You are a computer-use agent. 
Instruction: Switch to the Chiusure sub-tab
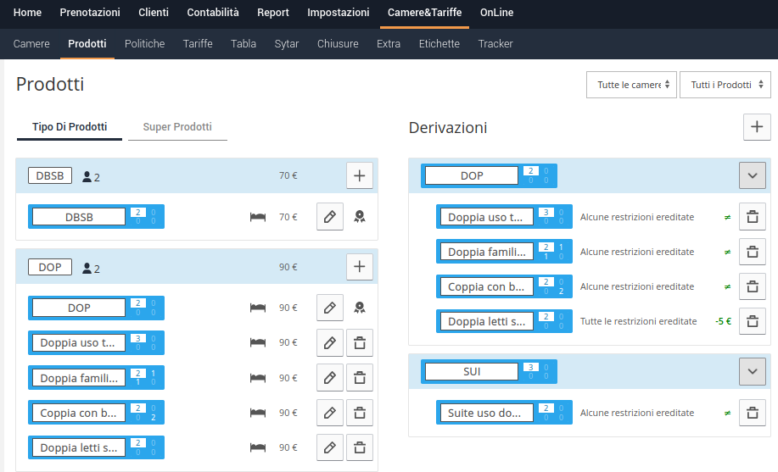tap(338, 43)
